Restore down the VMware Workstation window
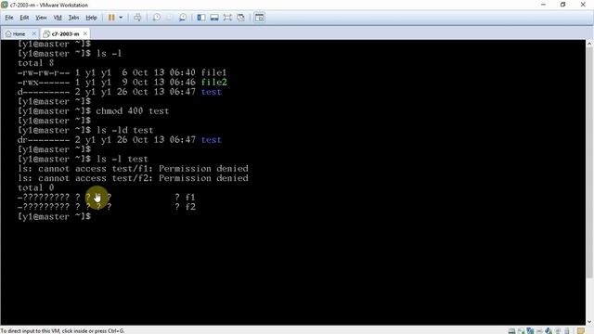Viewport: 594px width, 334px height. point(563,5)
